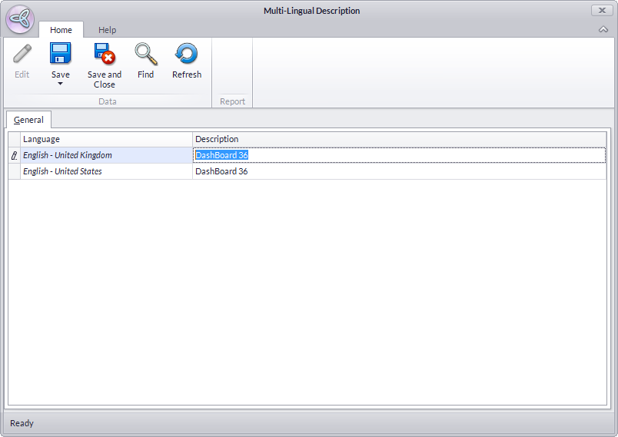618x437 pixels.
Task: Click the Find magnifier icon
Action: pyautogui.click(x=146, y=54)
